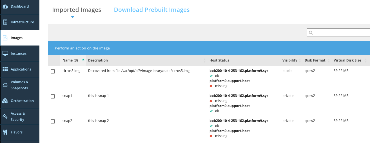
Task: Sort images by the Name column arrow
Action: point(83,60)
